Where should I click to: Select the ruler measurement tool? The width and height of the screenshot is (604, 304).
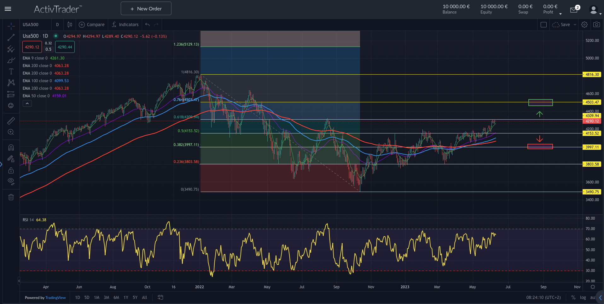click(x=11, y=121)
